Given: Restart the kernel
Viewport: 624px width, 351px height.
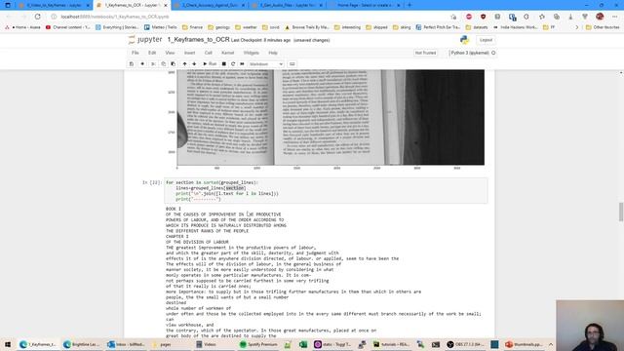Looking at the screenshot, I should (x=233, y=64).
